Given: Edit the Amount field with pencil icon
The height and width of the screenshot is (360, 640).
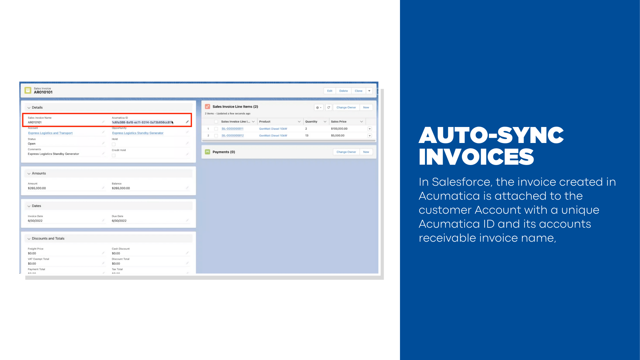Looking at the screenshot, I should tap(103, 188).
